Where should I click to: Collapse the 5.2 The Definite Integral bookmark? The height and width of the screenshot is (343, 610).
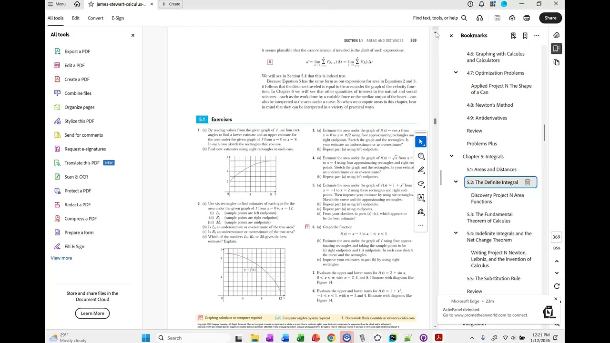(456, 182)
